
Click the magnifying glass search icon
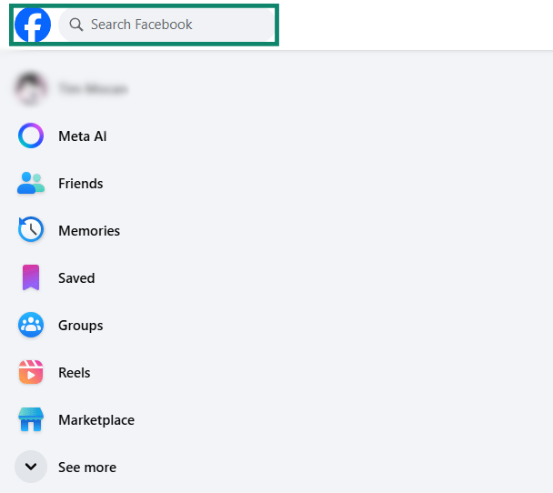(x=75, y=25)
